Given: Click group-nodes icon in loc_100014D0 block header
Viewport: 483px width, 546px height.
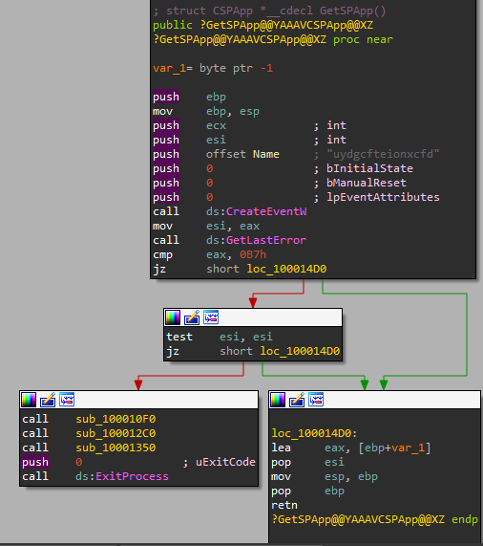Looking at the screenshot, I should (316, 400).
